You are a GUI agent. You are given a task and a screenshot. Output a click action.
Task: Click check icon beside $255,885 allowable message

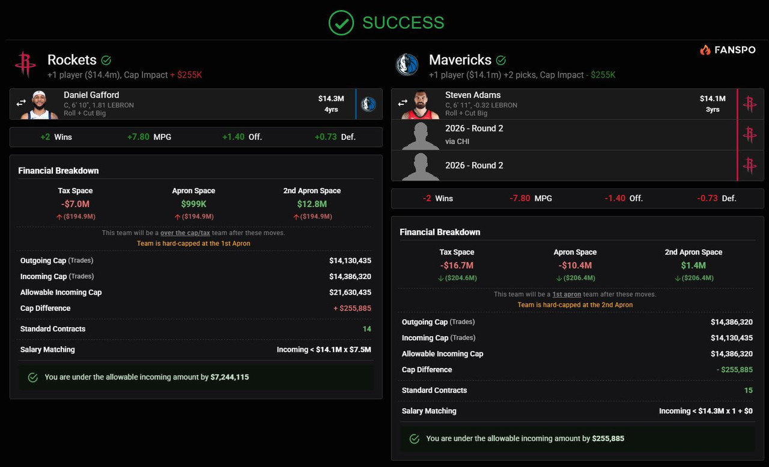click(415, 439)
